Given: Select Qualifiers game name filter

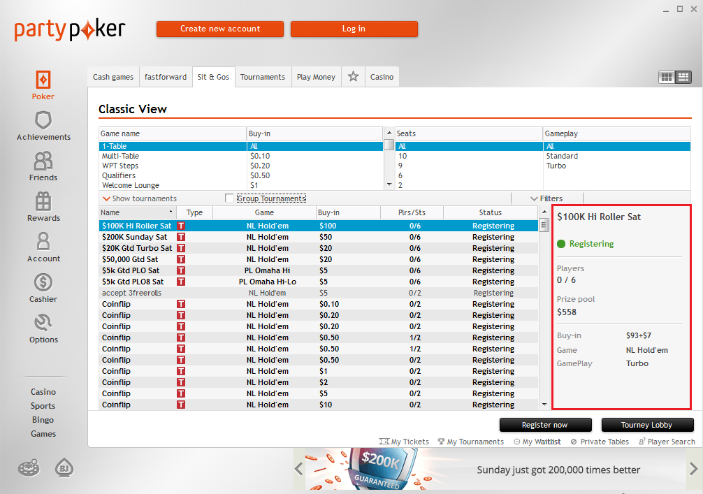Looking at the screenshot, I should (173, 175).
